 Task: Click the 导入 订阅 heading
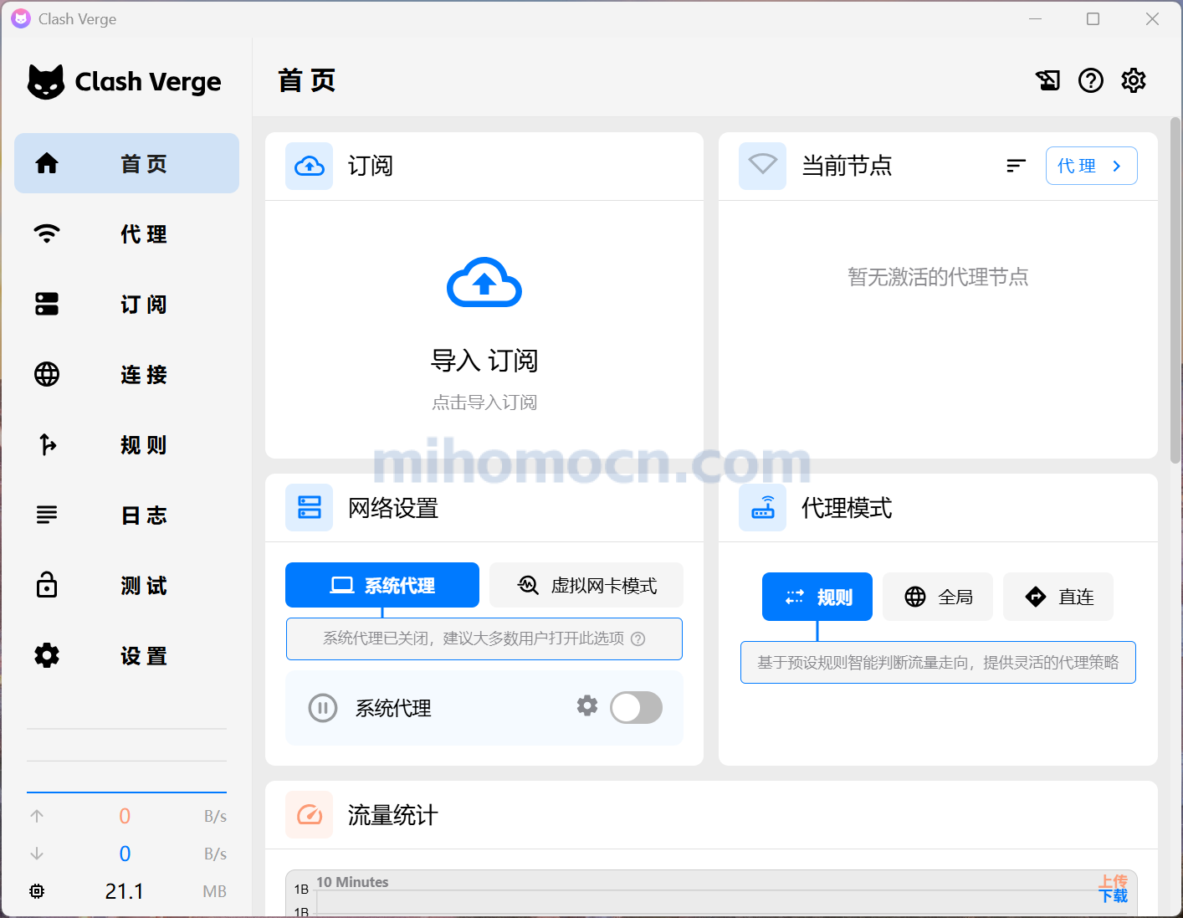pos(484,361)
